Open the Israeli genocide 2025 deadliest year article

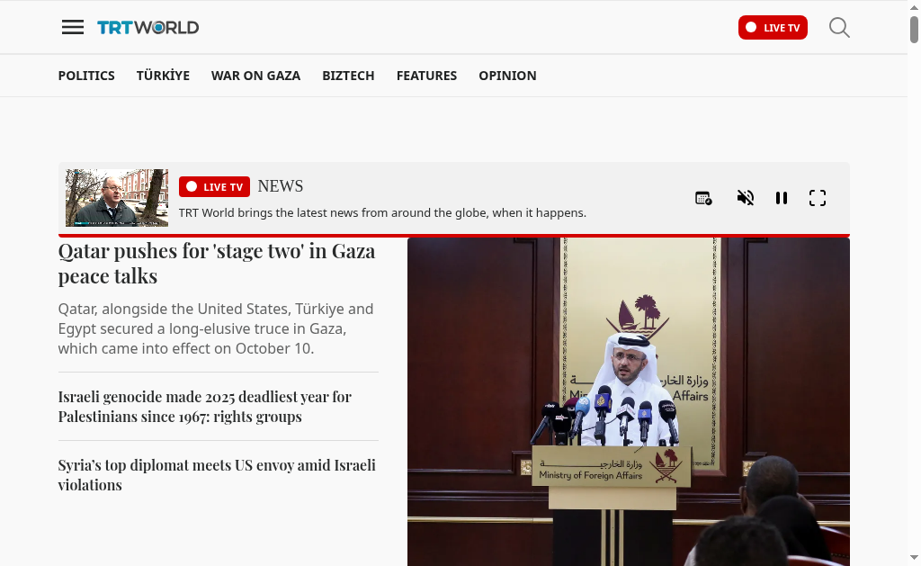pyautogui.click(x=204, y=407)
